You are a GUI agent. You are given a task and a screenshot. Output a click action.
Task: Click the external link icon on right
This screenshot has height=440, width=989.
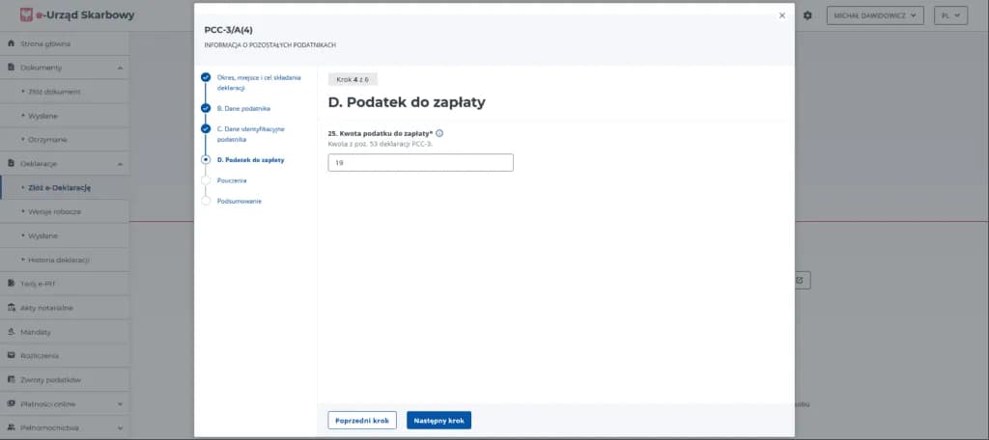click(800, 280)
